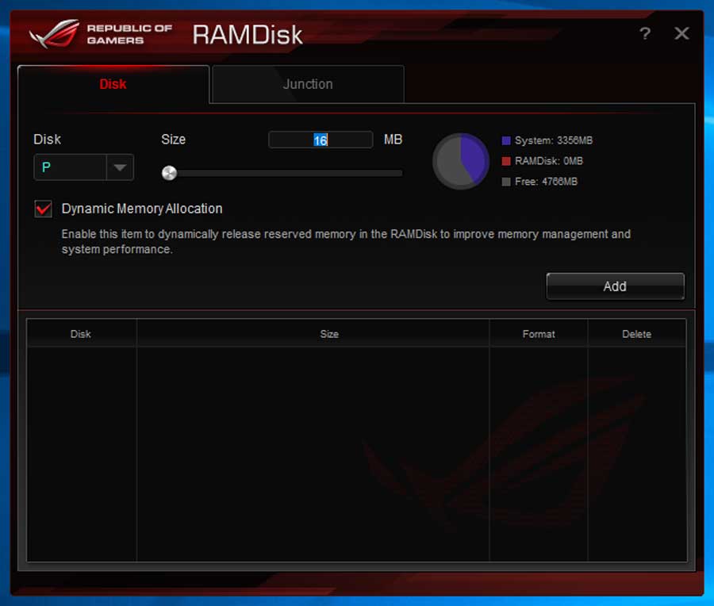
Task: Click the red RAMDisk legend swatch
Action: (506, 161)
